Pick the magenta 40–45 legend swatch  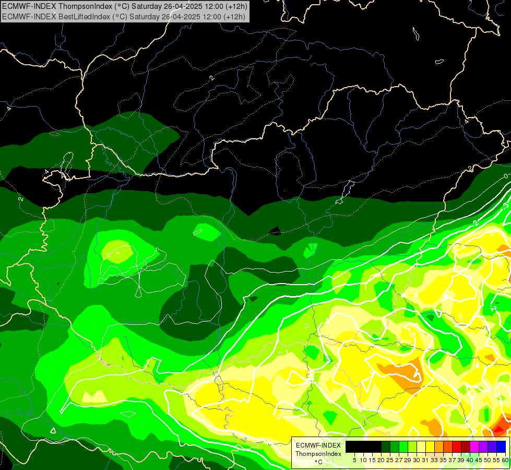[x=474, y=446]
